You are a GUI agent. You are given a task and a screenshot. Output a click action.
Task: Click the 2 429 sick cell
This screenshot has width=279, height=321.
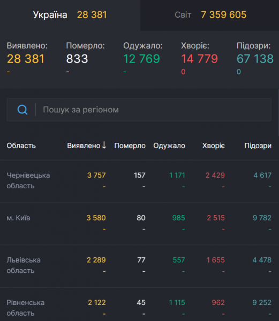tap(215, 175)
